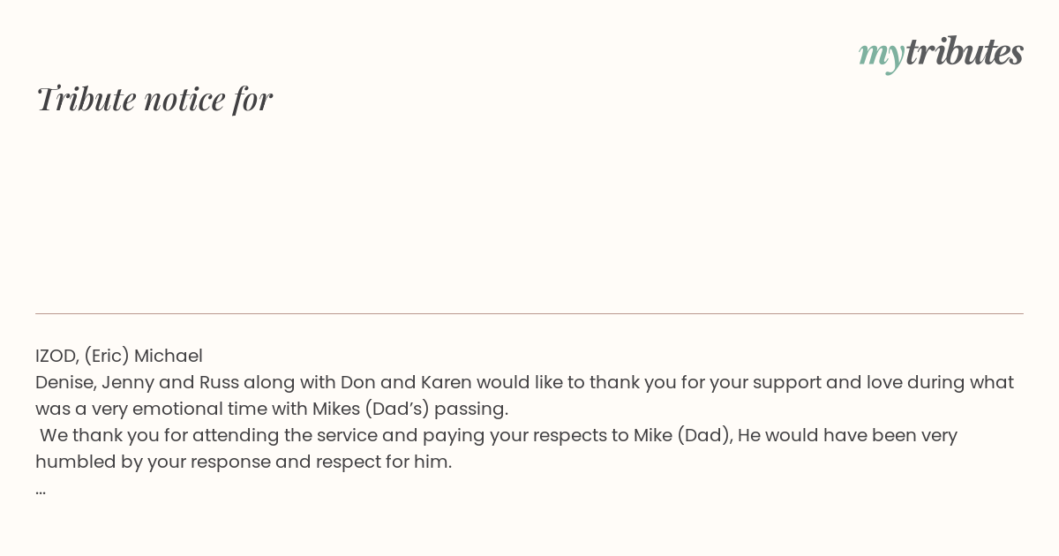1059x556 pixels.
Task: Click the word "Michael" in the name line
Action: click(x=169, y=356)
